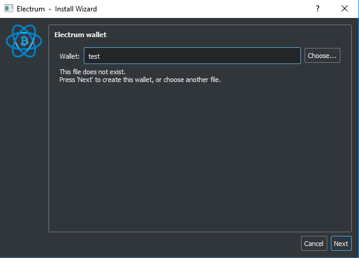The width and height of the screenshot is (359, 258).
Task: Click the blank space right of "Electrum wallet" heading
Action: [x=227, y=35]
